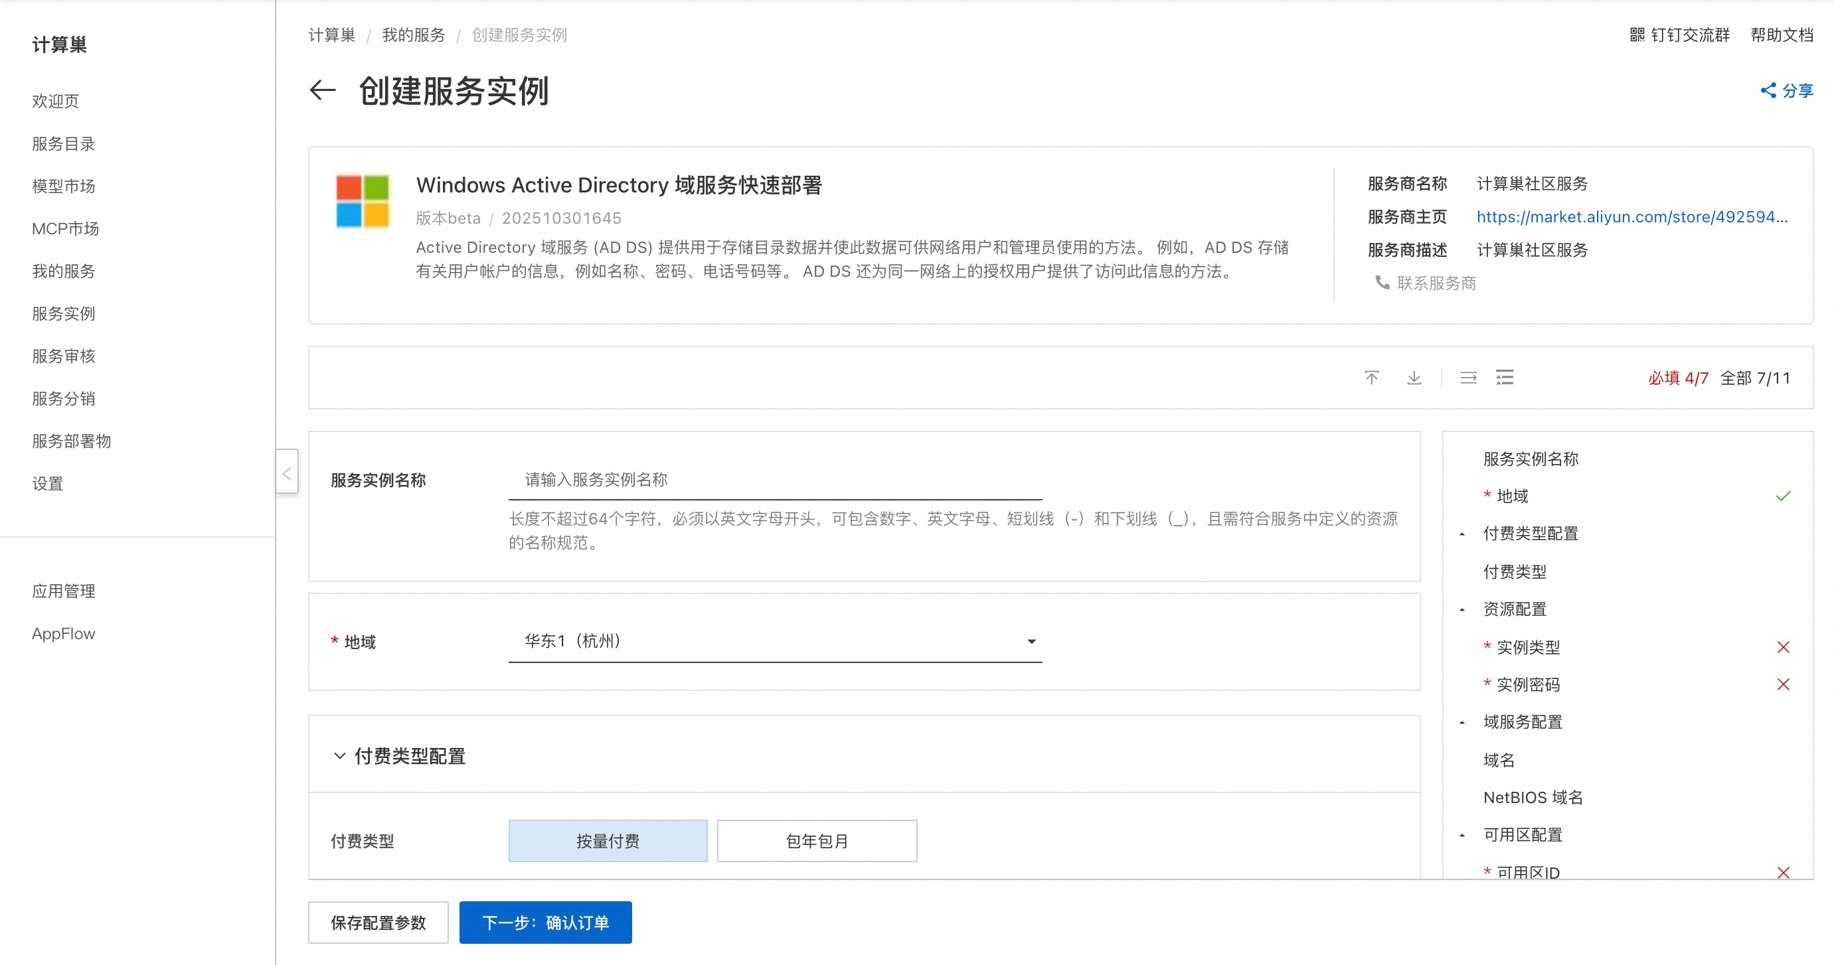1834x965 pixels.
Task: Click the indented outline list icon
Action: pyautogui.click(x=1505, y=377)
